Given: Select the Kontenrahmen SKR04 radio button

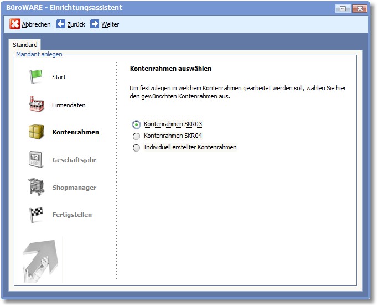Looking at the screenshot, I should click(x=136, y=136).
